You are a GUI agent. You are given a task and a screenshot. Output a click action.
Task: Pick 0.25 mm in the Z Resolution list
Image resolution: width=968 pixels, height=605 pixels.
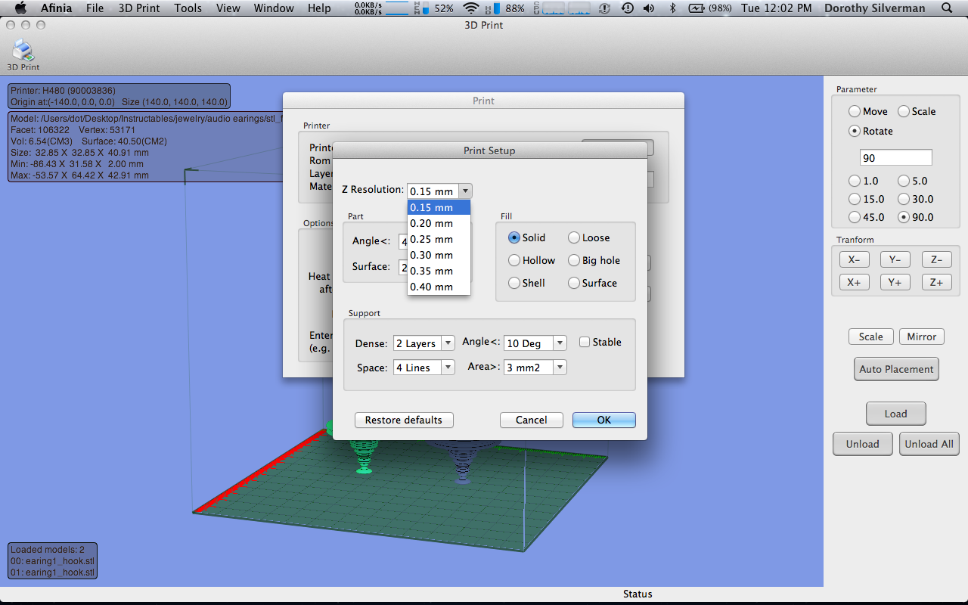tap(439, 239)
